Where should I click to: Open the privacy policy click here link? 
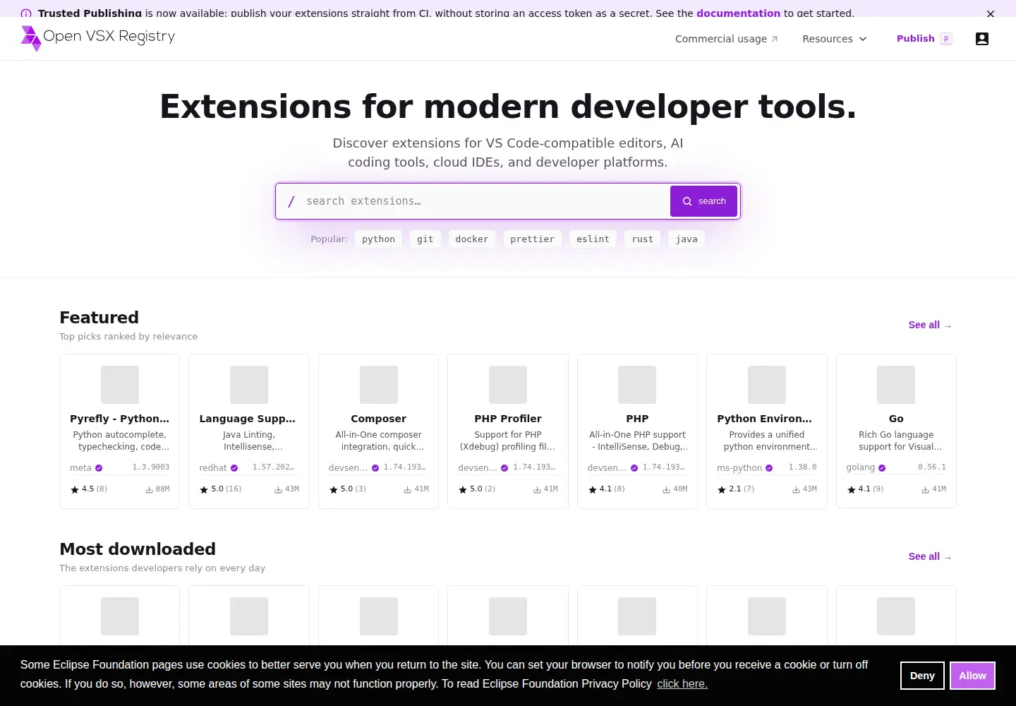pos(682,683)
